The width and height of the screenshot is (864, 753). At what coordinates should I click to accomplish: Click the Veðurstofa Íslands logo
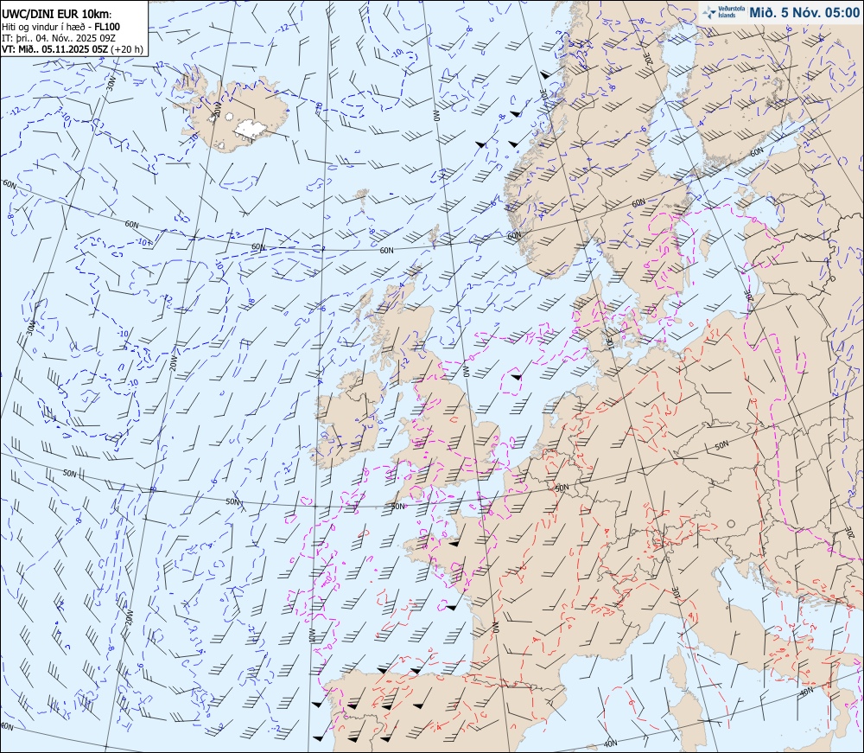(722, 12)
